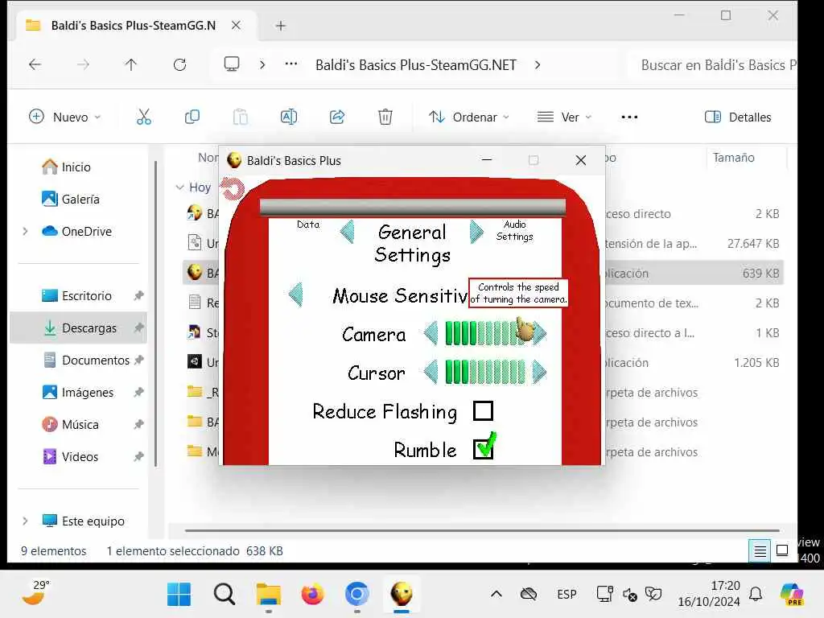Click the Explorer forward arrow
Image resolution: width=824 pixels, height=618 pixels.
(x=83, y=64)
